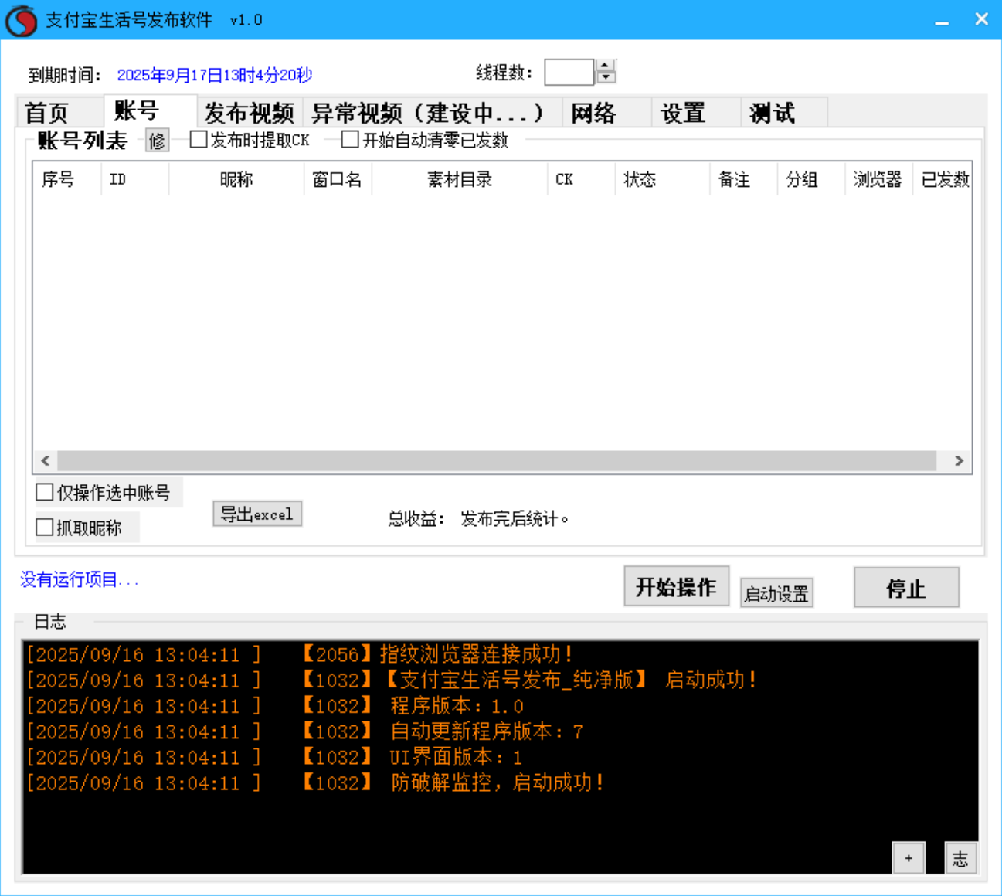The width and height of the screenshot is (1002, 896).
Task: Click the 线程数 input field
Action: (568, 71)
